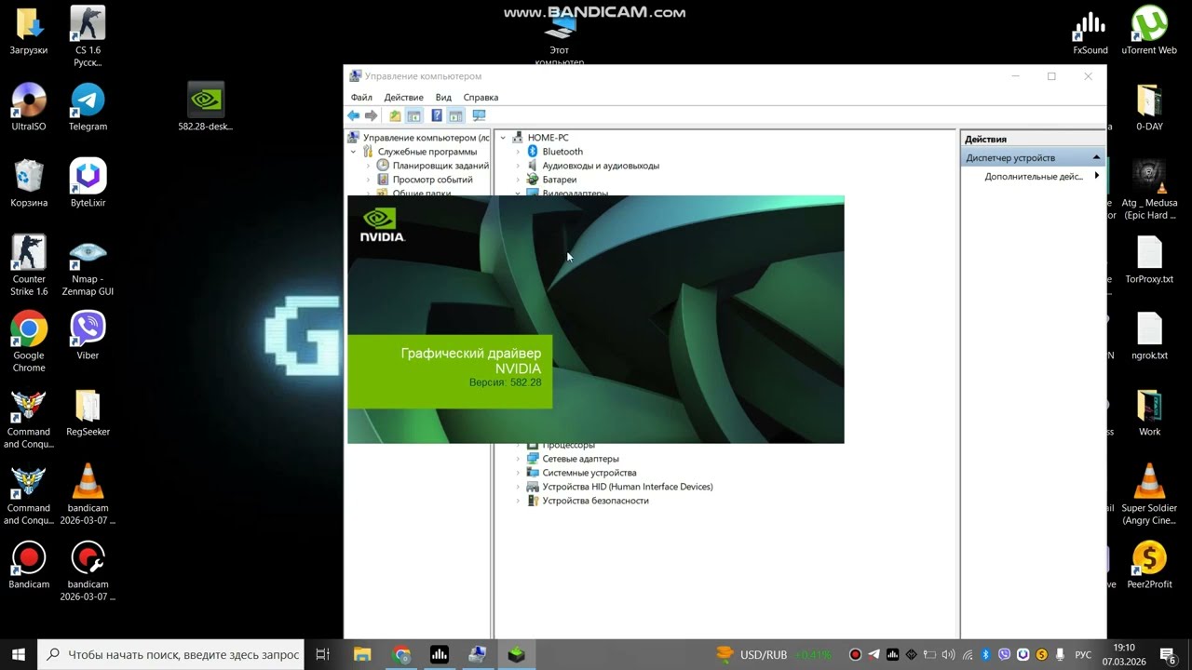
Task: Expand the Батареи category
Action: point(518,180)
